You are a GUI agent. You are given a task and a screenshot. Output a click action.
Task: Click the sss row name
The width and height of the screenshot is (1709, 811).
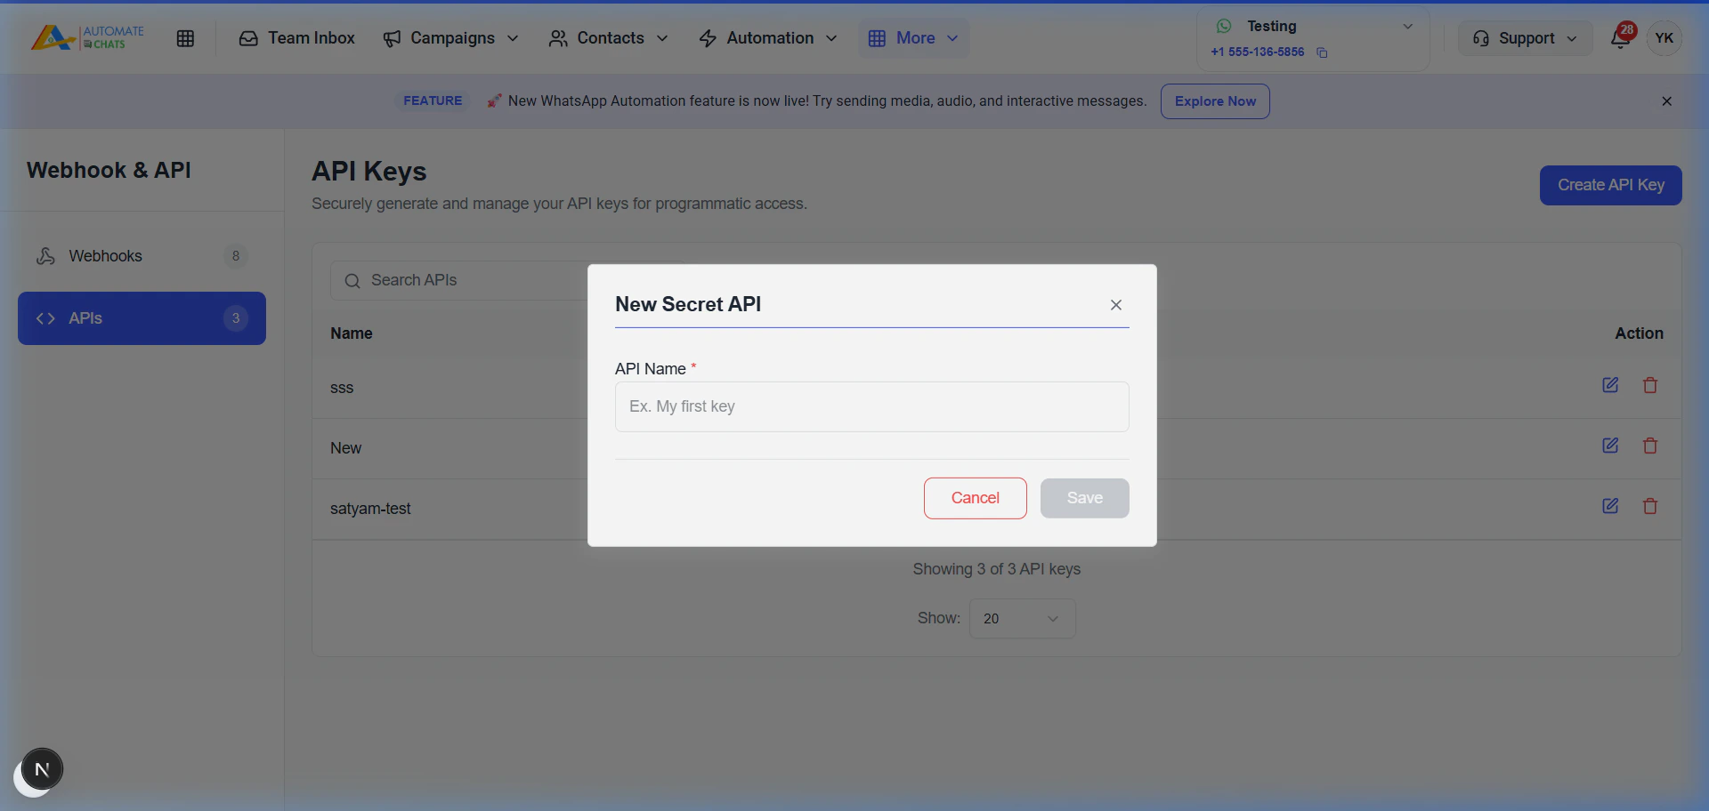[x=342, y=388]
